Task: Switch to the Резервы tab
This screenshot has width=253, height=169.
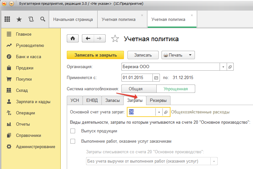Action: 158,100
